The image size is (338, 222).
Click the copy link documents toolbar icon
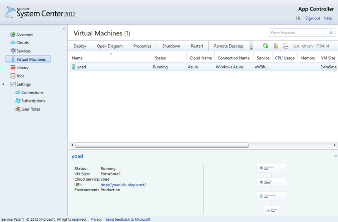[286, 46]
